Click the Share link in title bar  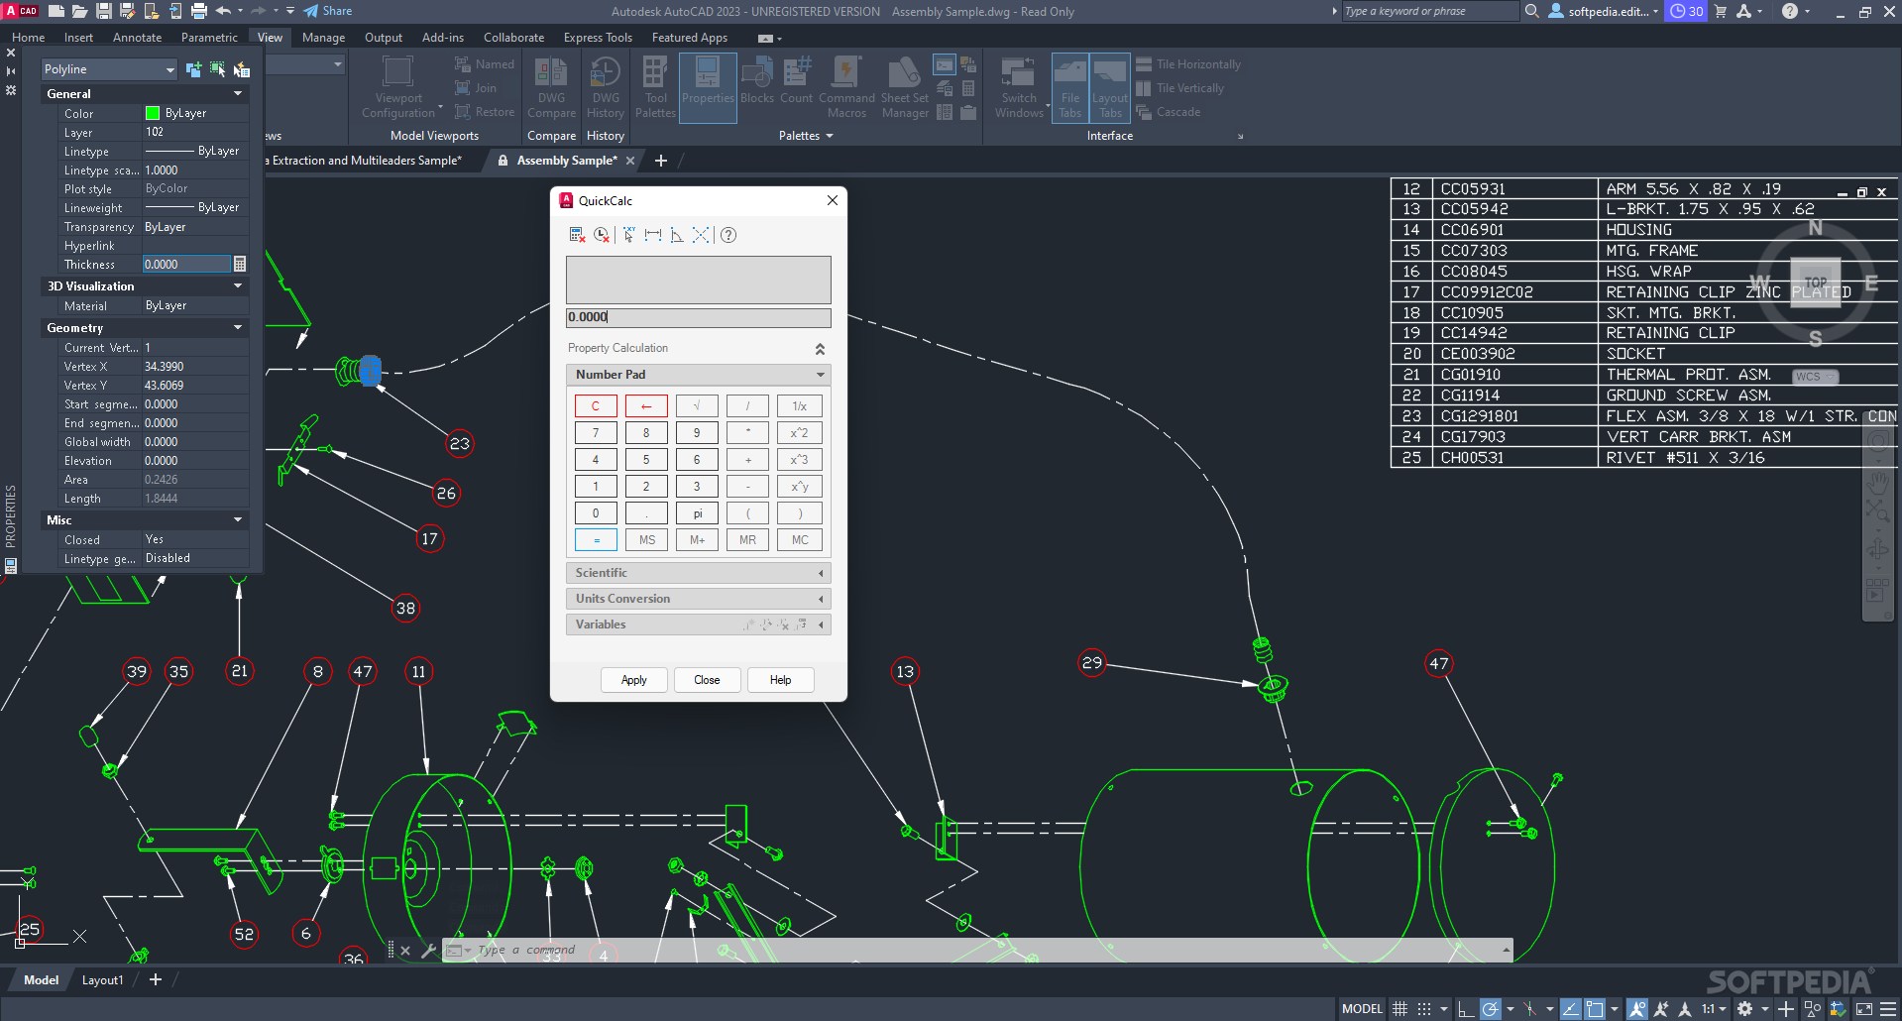click(x=328, y=11)
